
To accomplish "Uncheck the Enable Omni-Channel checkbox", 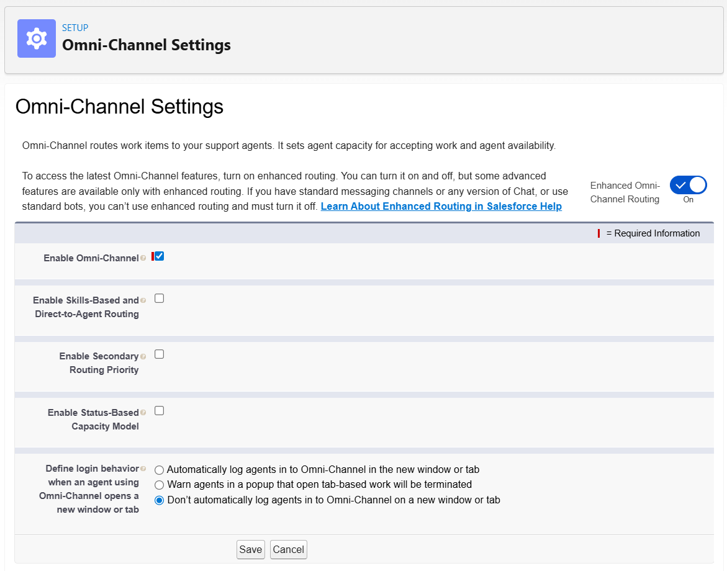I will click(158, 255).
